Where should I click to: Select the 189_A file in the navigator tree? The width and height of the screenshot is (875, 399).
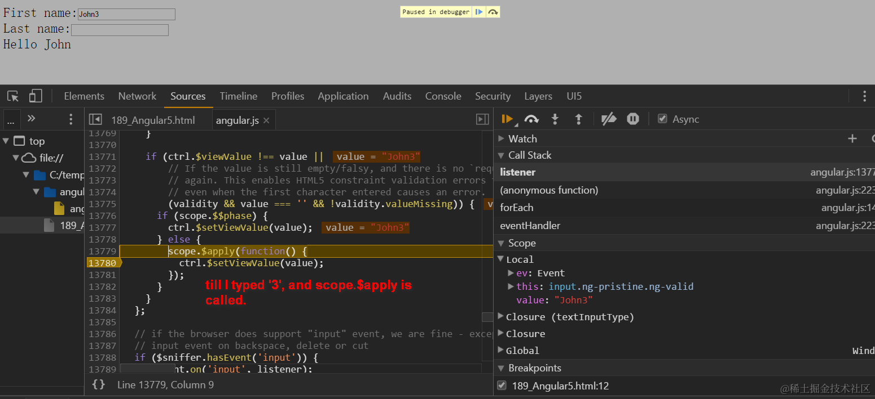42,225
